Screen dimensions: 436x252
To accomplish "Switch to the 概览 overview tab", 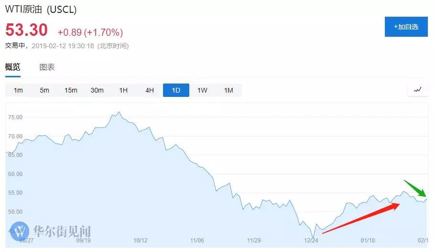I will point(13,67).
